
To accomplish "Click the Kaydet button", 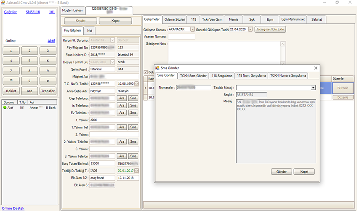I will pyautogui.click(x=80, y=21).
